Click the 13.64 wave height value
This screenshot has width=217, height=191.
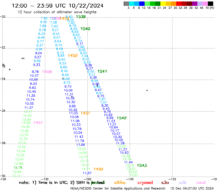point(21,151)
